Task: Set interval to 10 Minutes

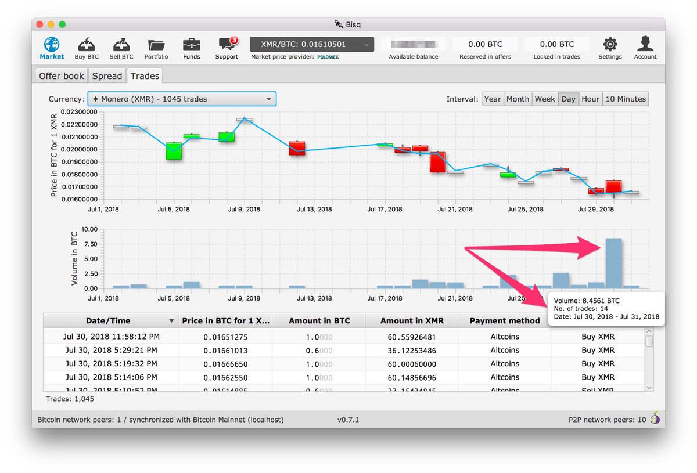Action: tap(626, 99)
